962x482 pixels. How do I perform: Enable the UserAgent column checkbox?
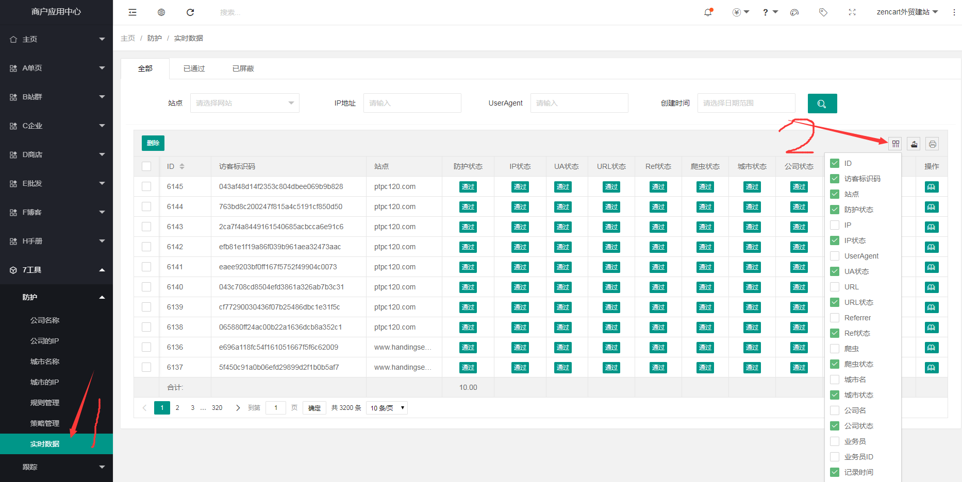pos(835,256)
